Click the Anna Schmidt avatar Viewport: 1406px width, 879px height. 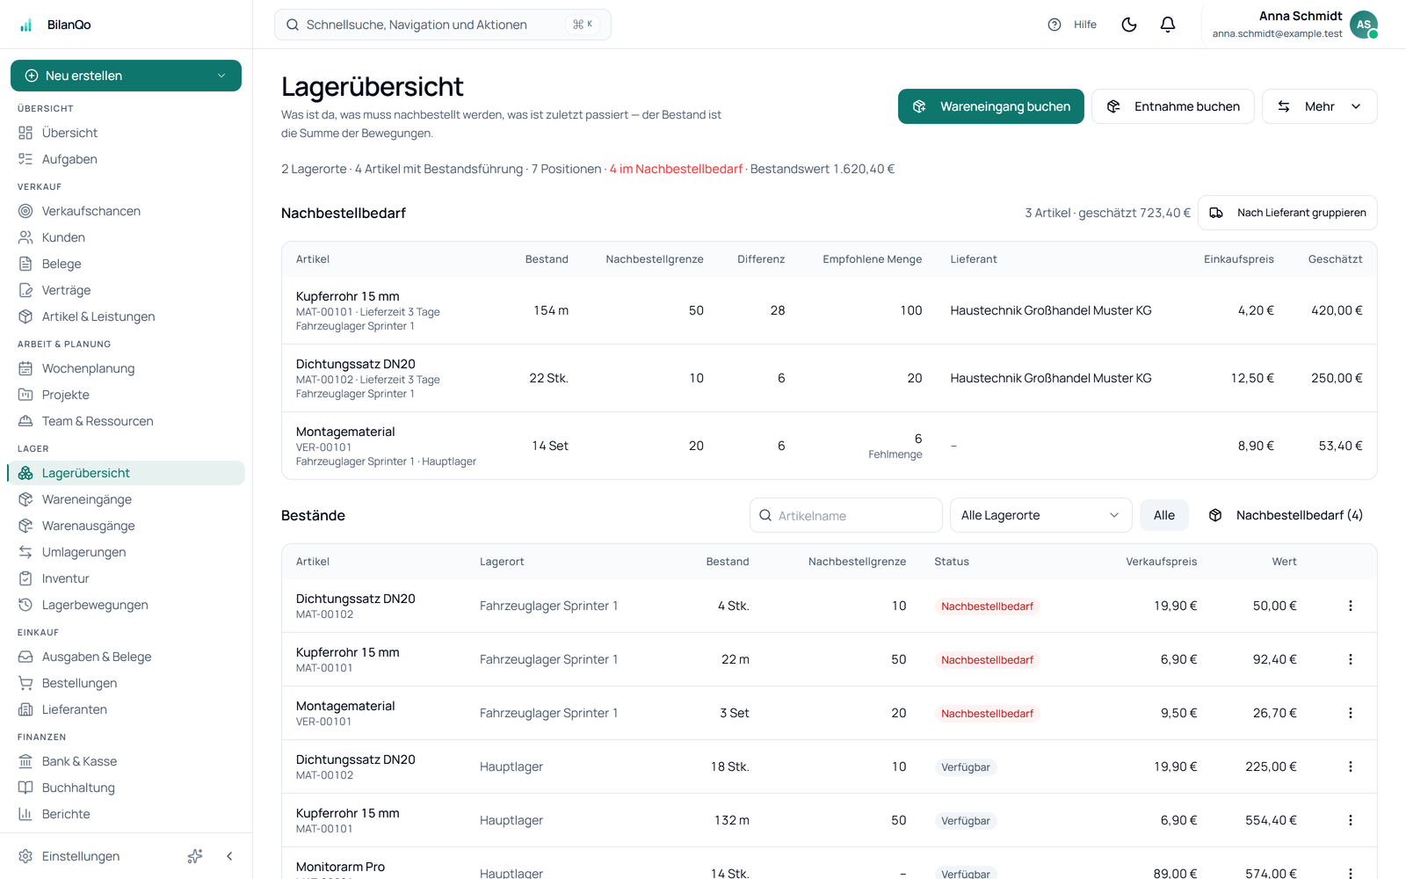pos(1363,25)
